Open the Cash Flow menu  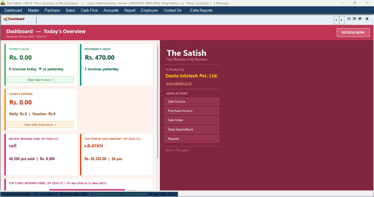(x=89, y=10)
